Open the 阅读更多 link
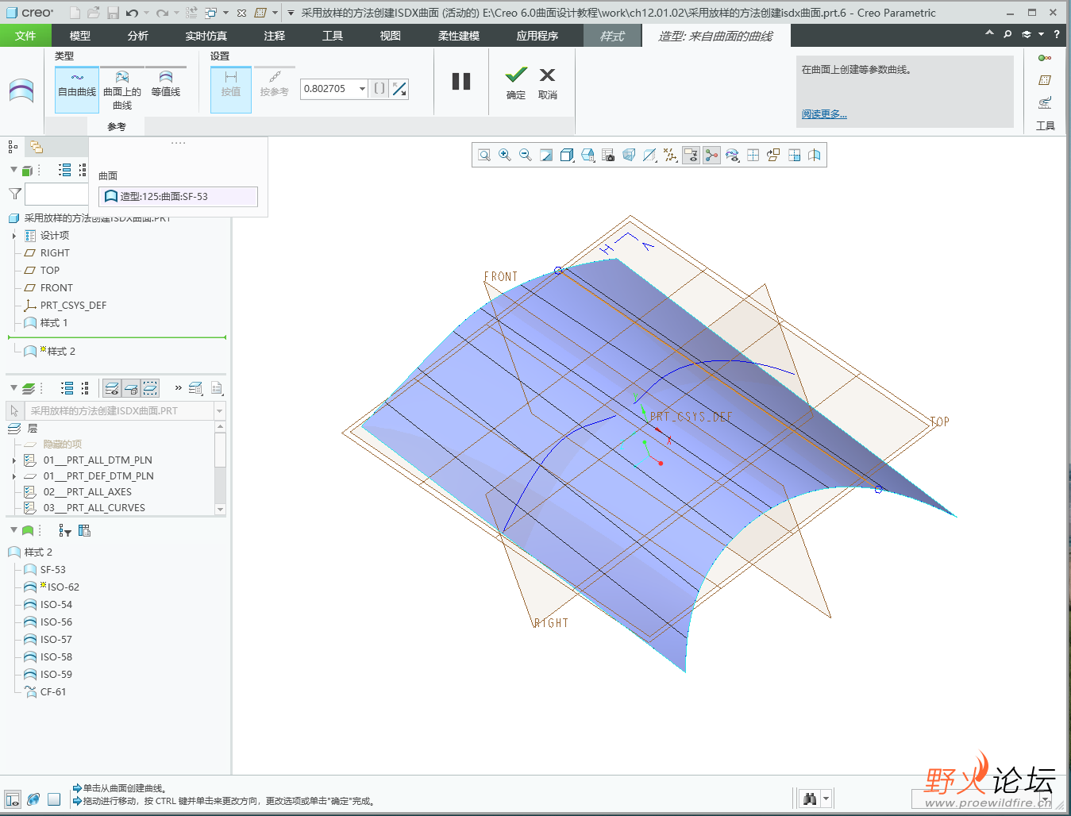The image size is (1071, 816). click(824, 114)
